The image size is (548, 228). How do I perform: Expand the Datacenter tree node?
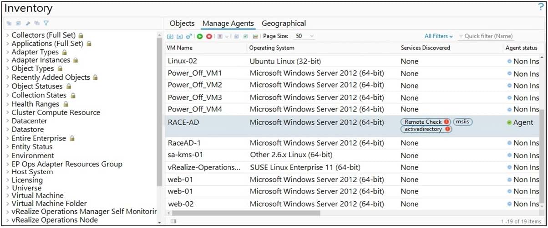(8, 121)
